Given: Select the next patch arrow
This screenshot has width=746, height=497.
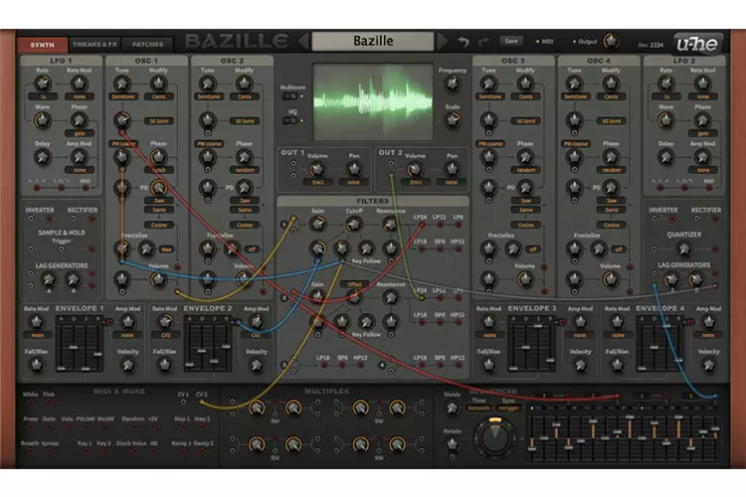Looking at the screenshot, I should coord(442,42).
